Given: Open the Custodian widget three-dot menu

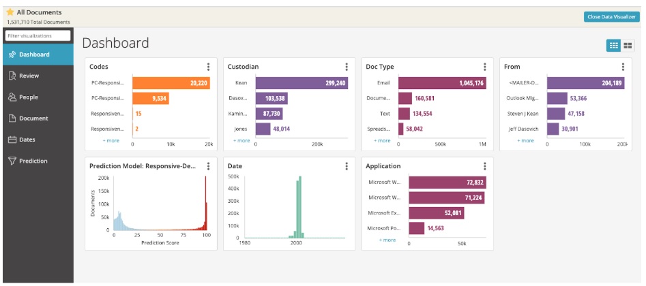Looking at the screenshot, I should click(x=347, y=67).
